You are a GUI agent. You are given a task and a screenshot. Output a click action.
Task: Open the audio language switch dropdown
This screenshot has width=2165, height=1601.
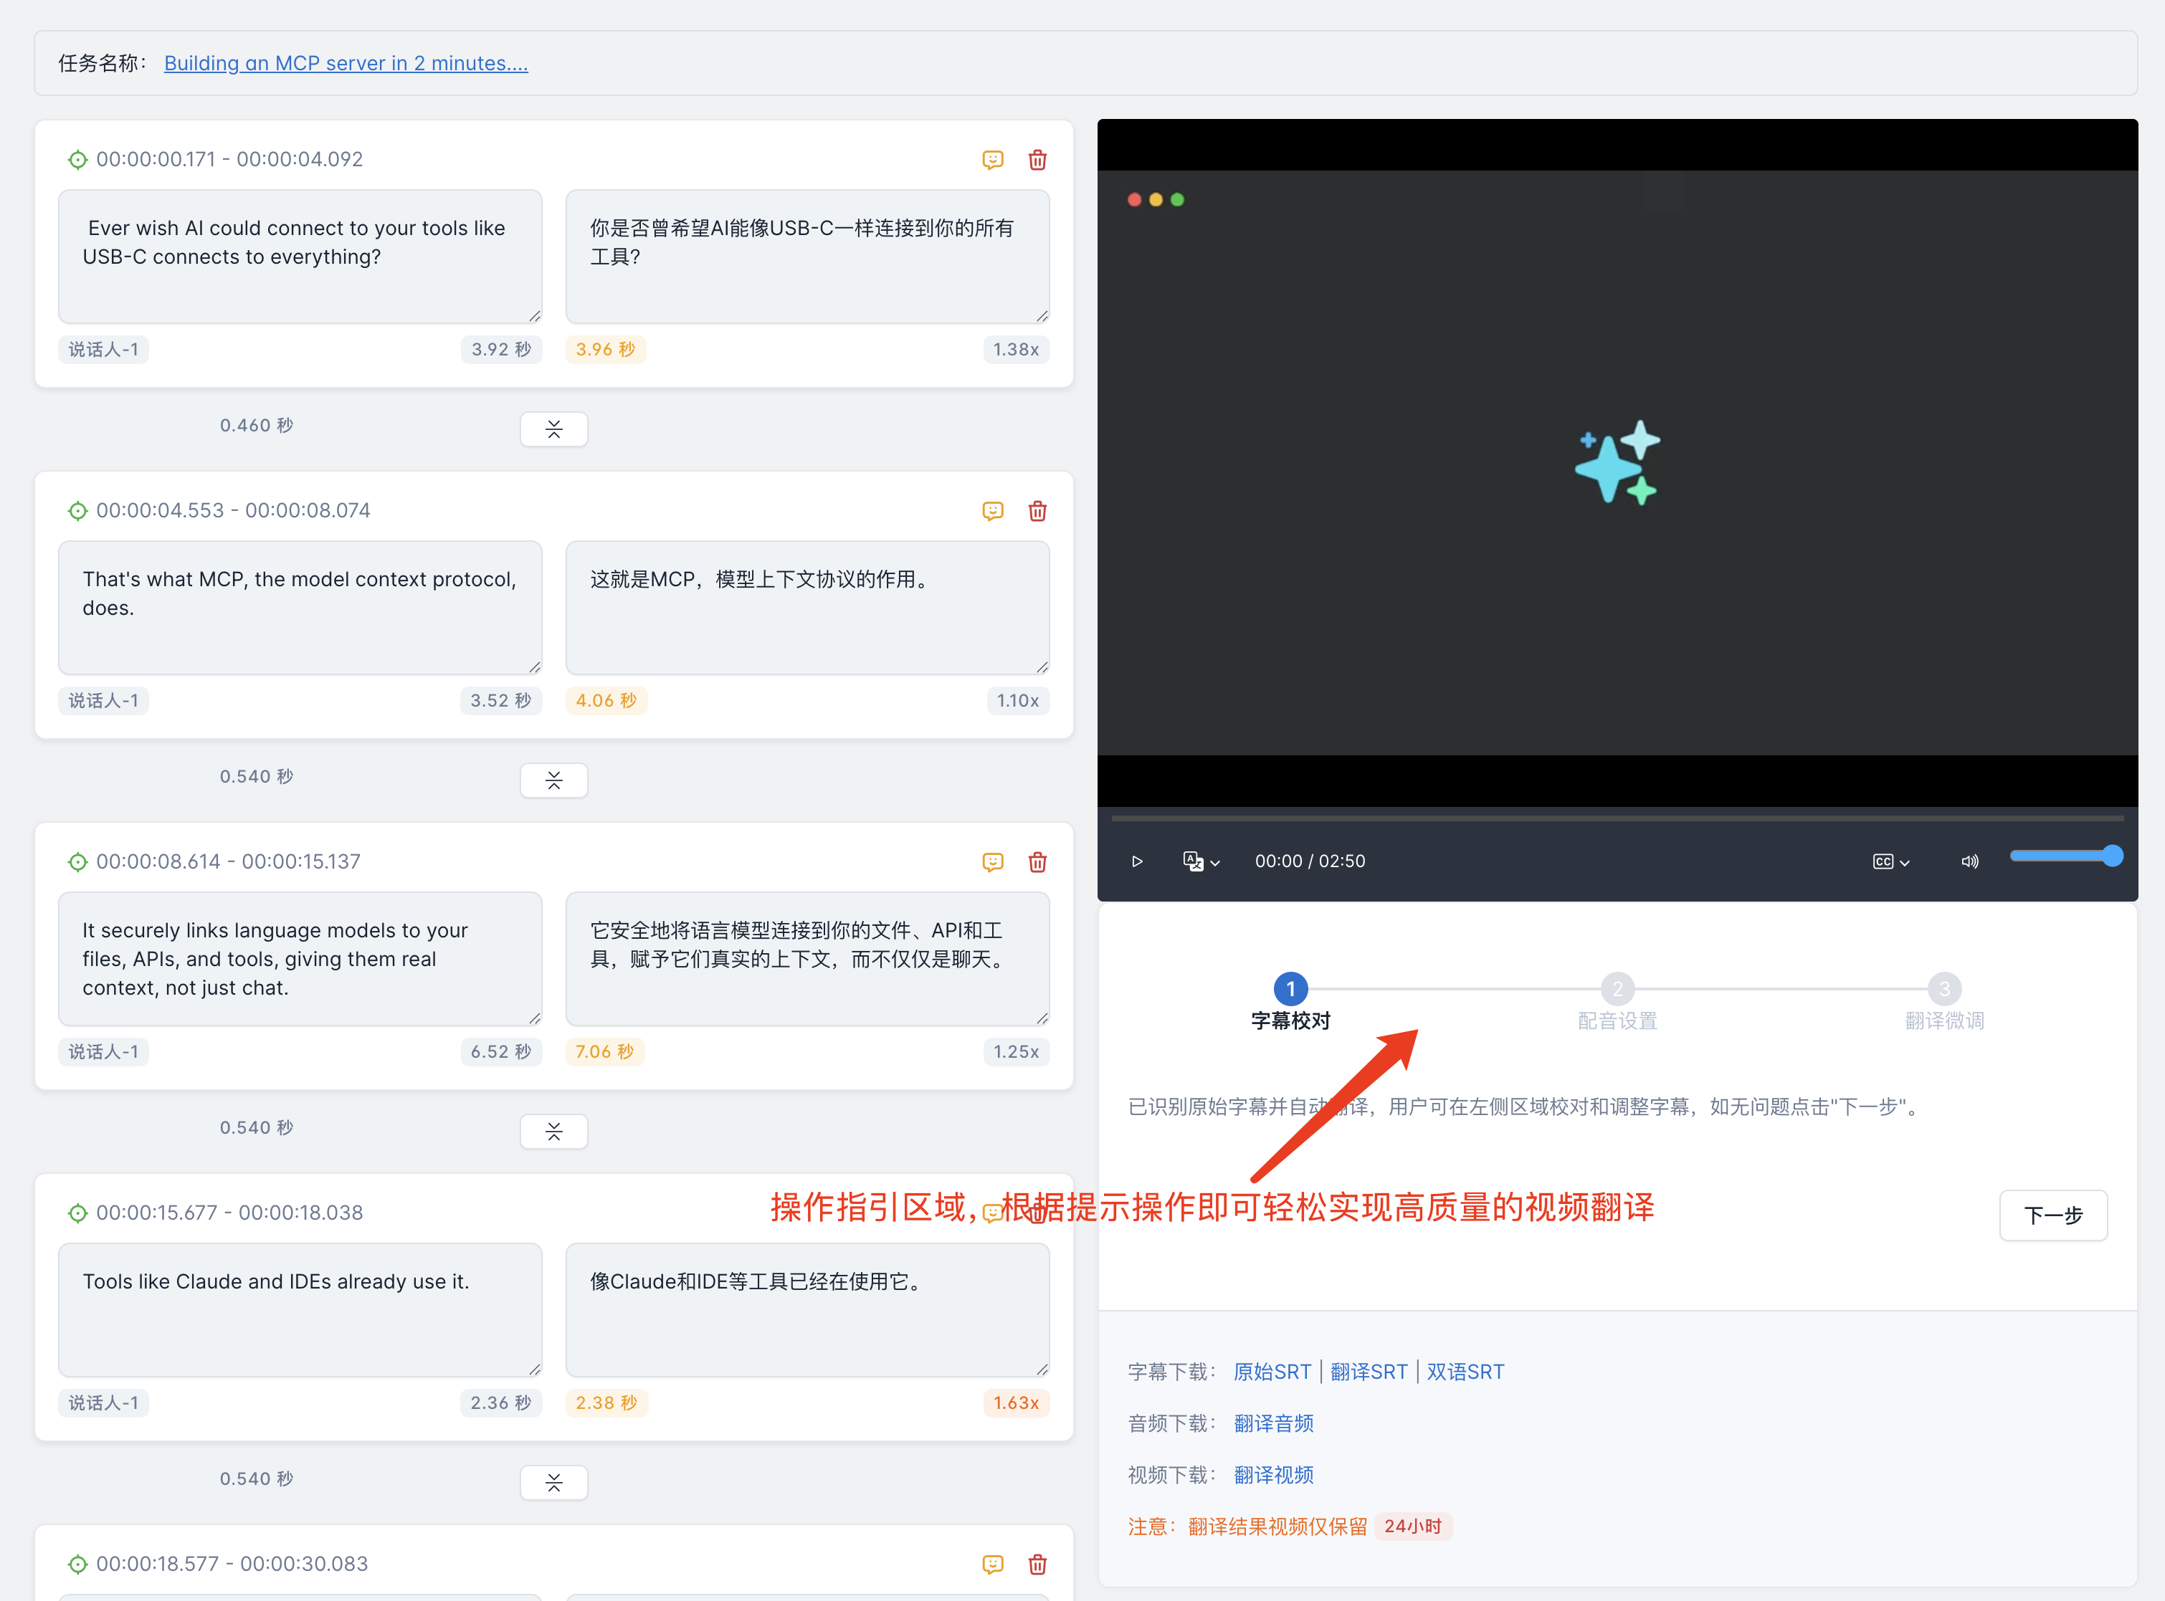[1202, 861]
